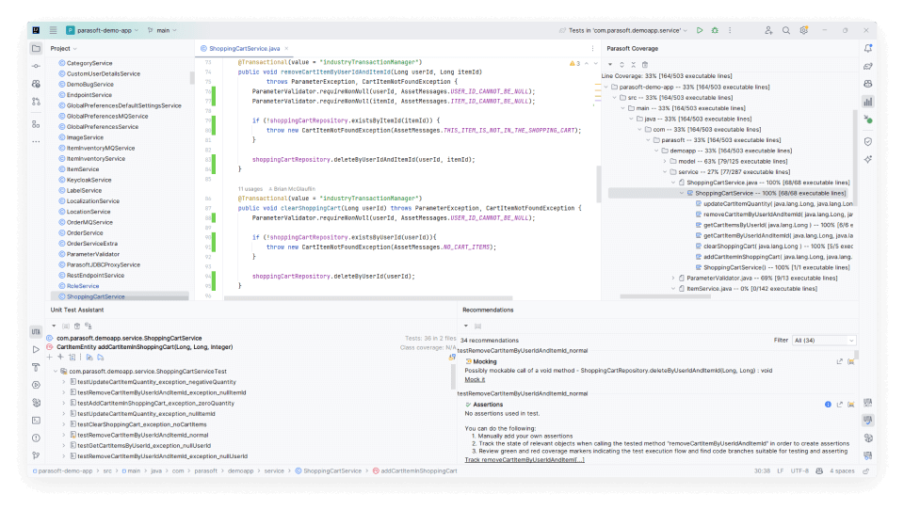Viewport: 904px width, 510px height.
Task: Select ParameterValidator in Project tree
Action: click(x=93, y=254)
